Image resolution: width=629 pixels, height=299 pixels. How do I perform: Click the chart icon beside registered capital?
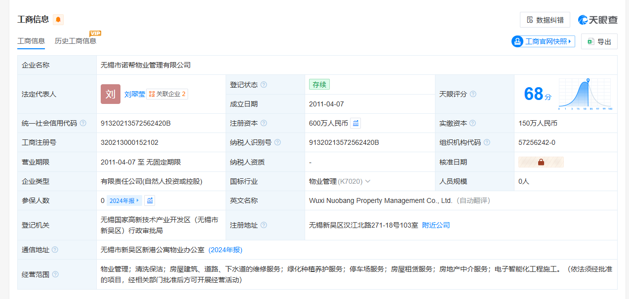tap(355, 123)
